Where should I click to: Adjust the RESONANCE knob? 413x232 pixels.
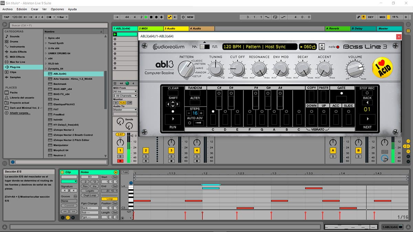point(259,69)
